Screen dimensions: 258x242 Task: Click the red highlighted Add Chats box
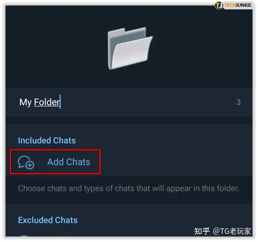pos(55,162)
